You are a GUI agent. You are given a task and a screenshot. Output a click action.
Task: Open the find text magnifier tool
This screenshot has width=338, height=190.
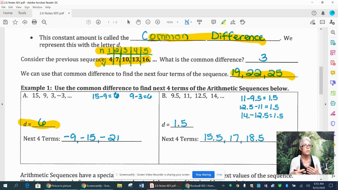44,22
